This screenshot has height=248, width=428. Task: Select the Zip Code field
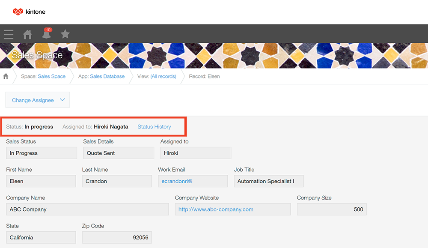[x=117, y=238]
